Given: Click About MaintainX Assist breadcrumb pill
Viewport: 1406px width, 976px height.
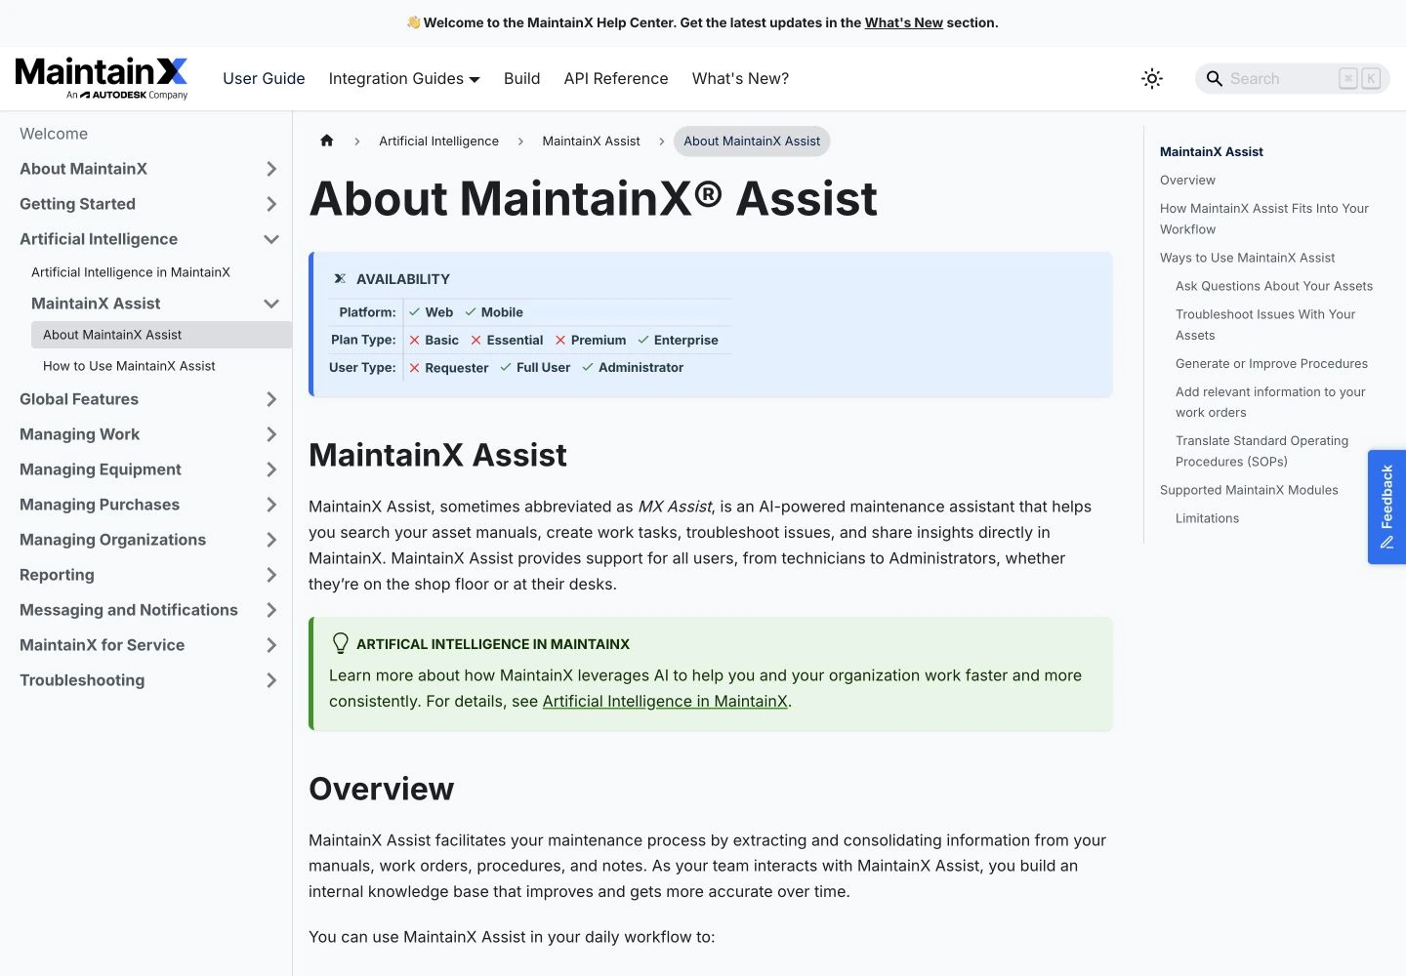Looking at the screenshot, I should tap(752, 141).
